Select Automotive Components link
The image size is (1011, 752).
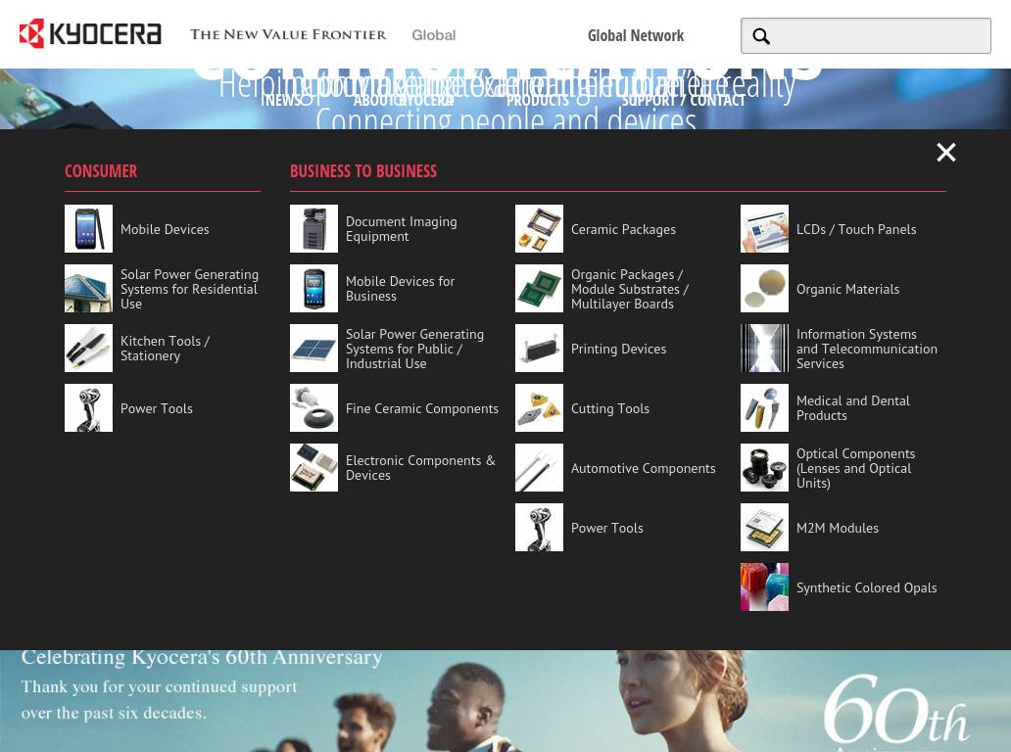pos(643,468)
